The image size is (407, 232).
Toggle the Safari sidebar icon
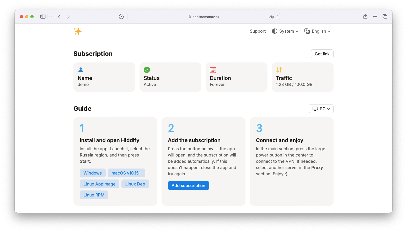tap(43, 17)
